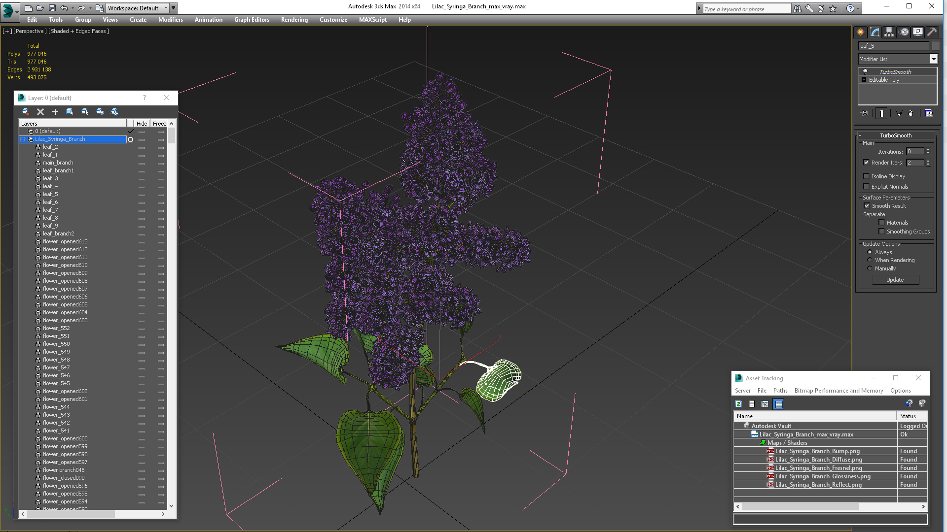Click Delete Layer X icon in Layer dialog
Screen dimensions: 947x532
coord(40,112)
